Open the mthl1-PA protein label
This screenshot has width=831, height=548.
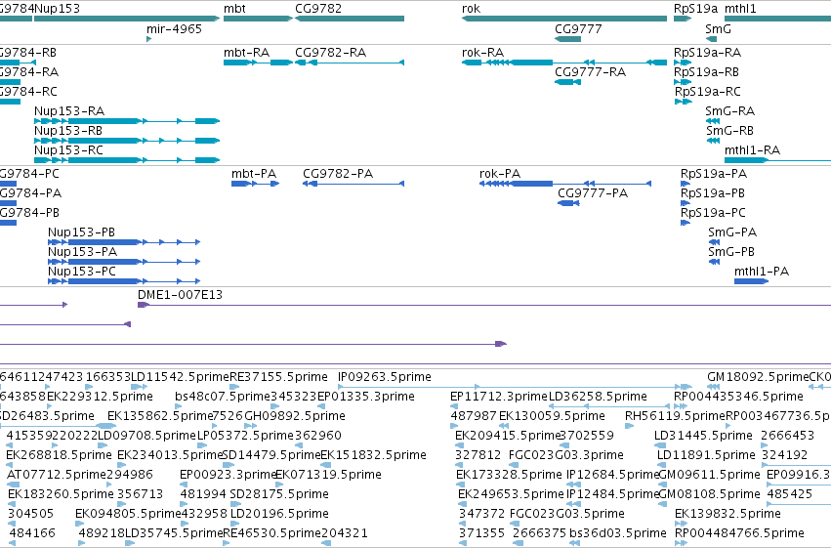pos(762,272)
